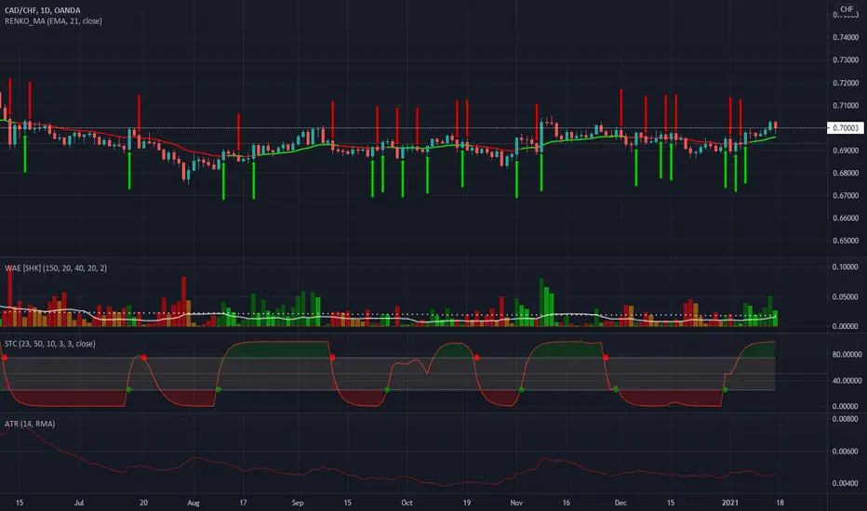
Task: Click the green STC buy dot in early November
Action: pos(521,390)
